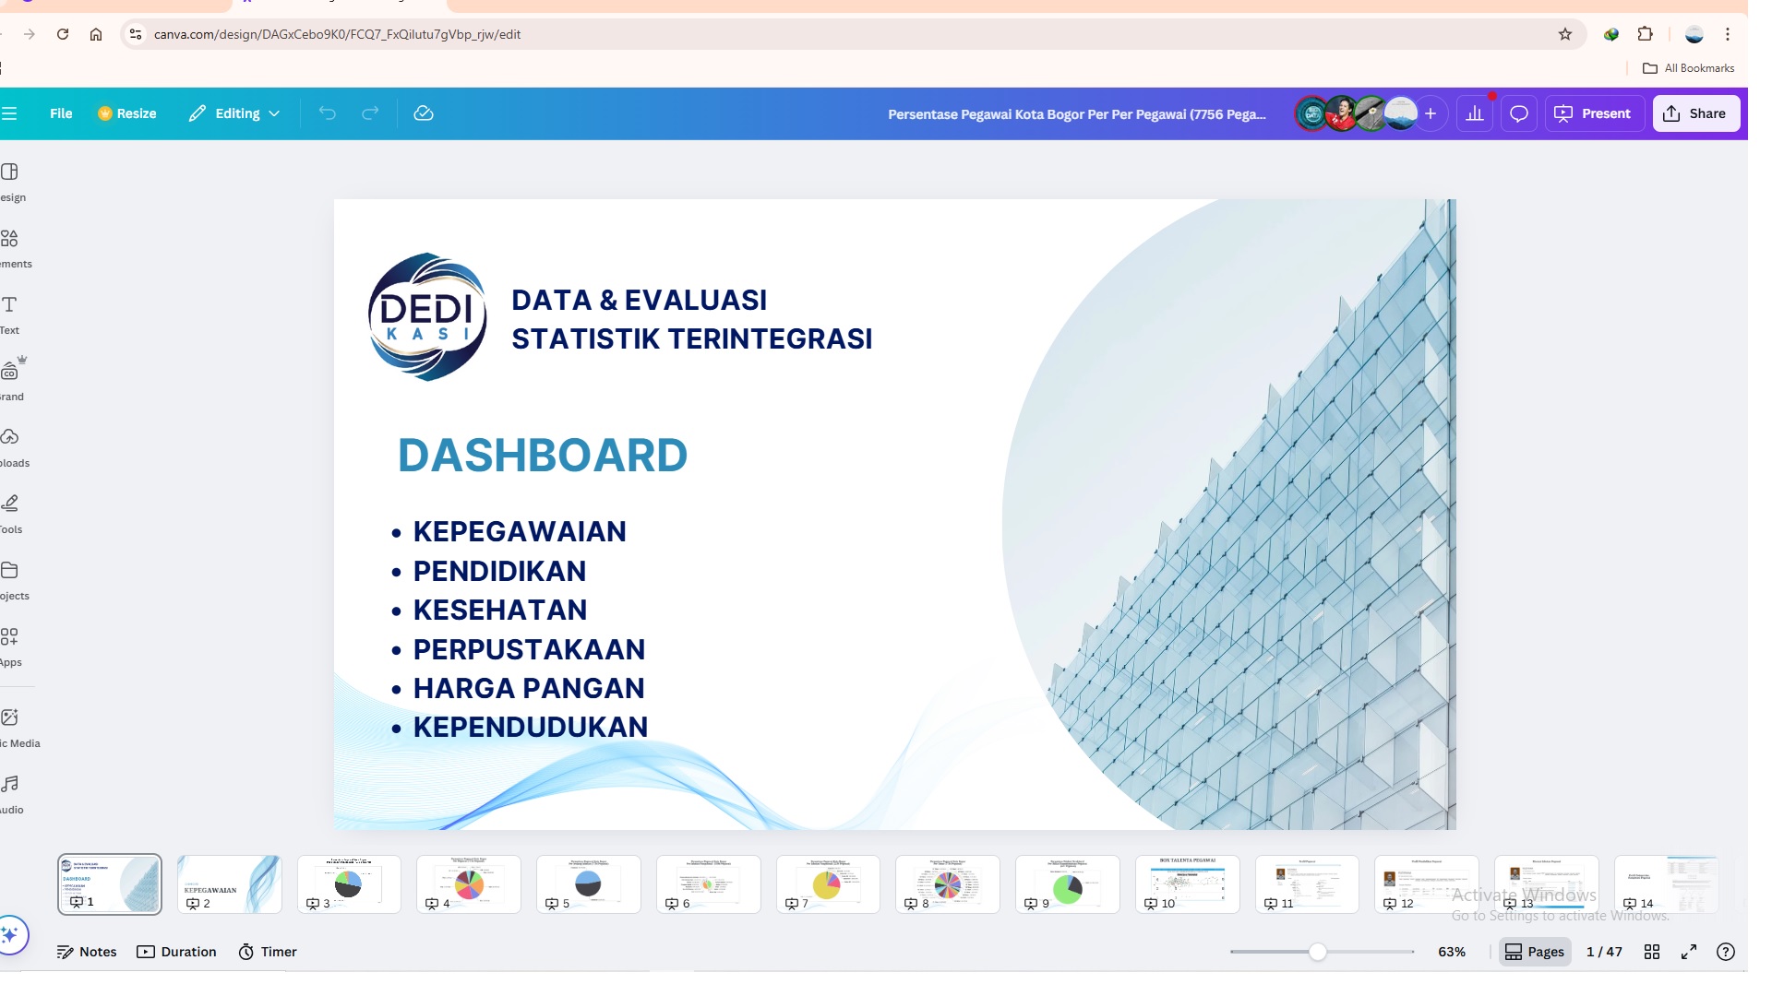The height and width of the screenshot is (996, 1772).
Task: Open the zoom level dropdown showing 63%
Action: tap(1451, 951)
